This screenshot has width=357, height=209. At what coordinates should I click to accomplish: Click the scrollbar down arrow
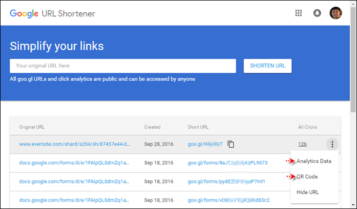pos(353,205)
